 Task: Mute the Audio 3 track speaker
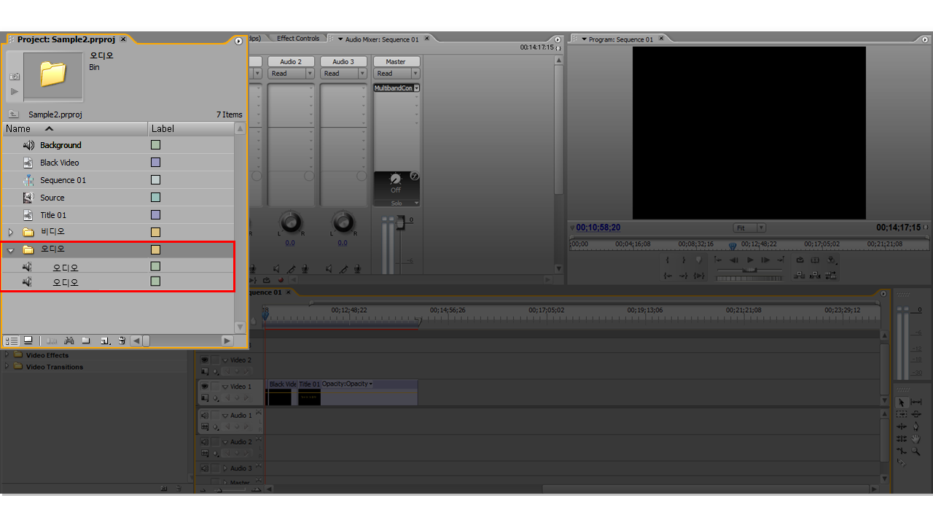pyautogui.click(x=205, y=468)
